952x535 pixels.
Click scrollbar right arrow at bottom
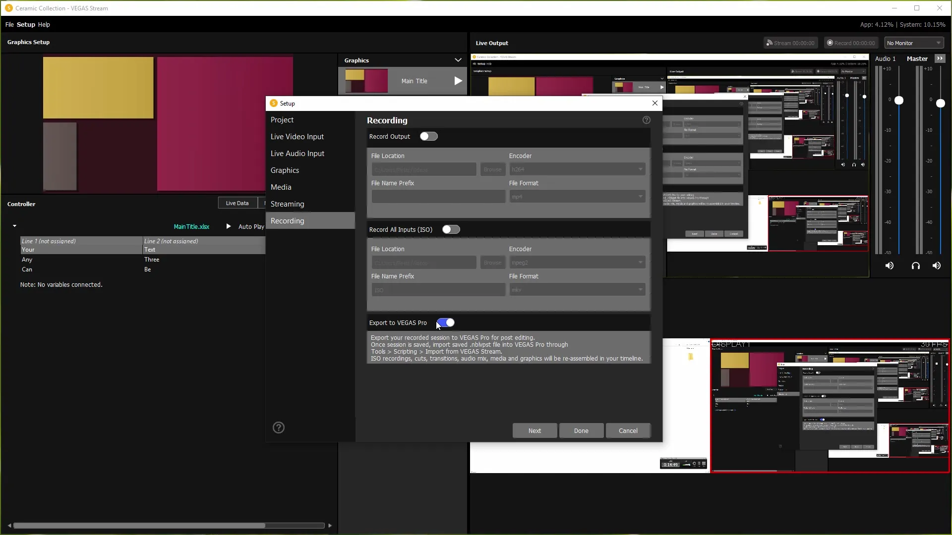pyautogui.click(x=330, y=526)
